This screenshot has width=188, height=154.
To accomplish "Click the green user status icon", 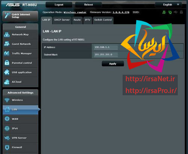I will pyautogui.click(x=164, y=12).
